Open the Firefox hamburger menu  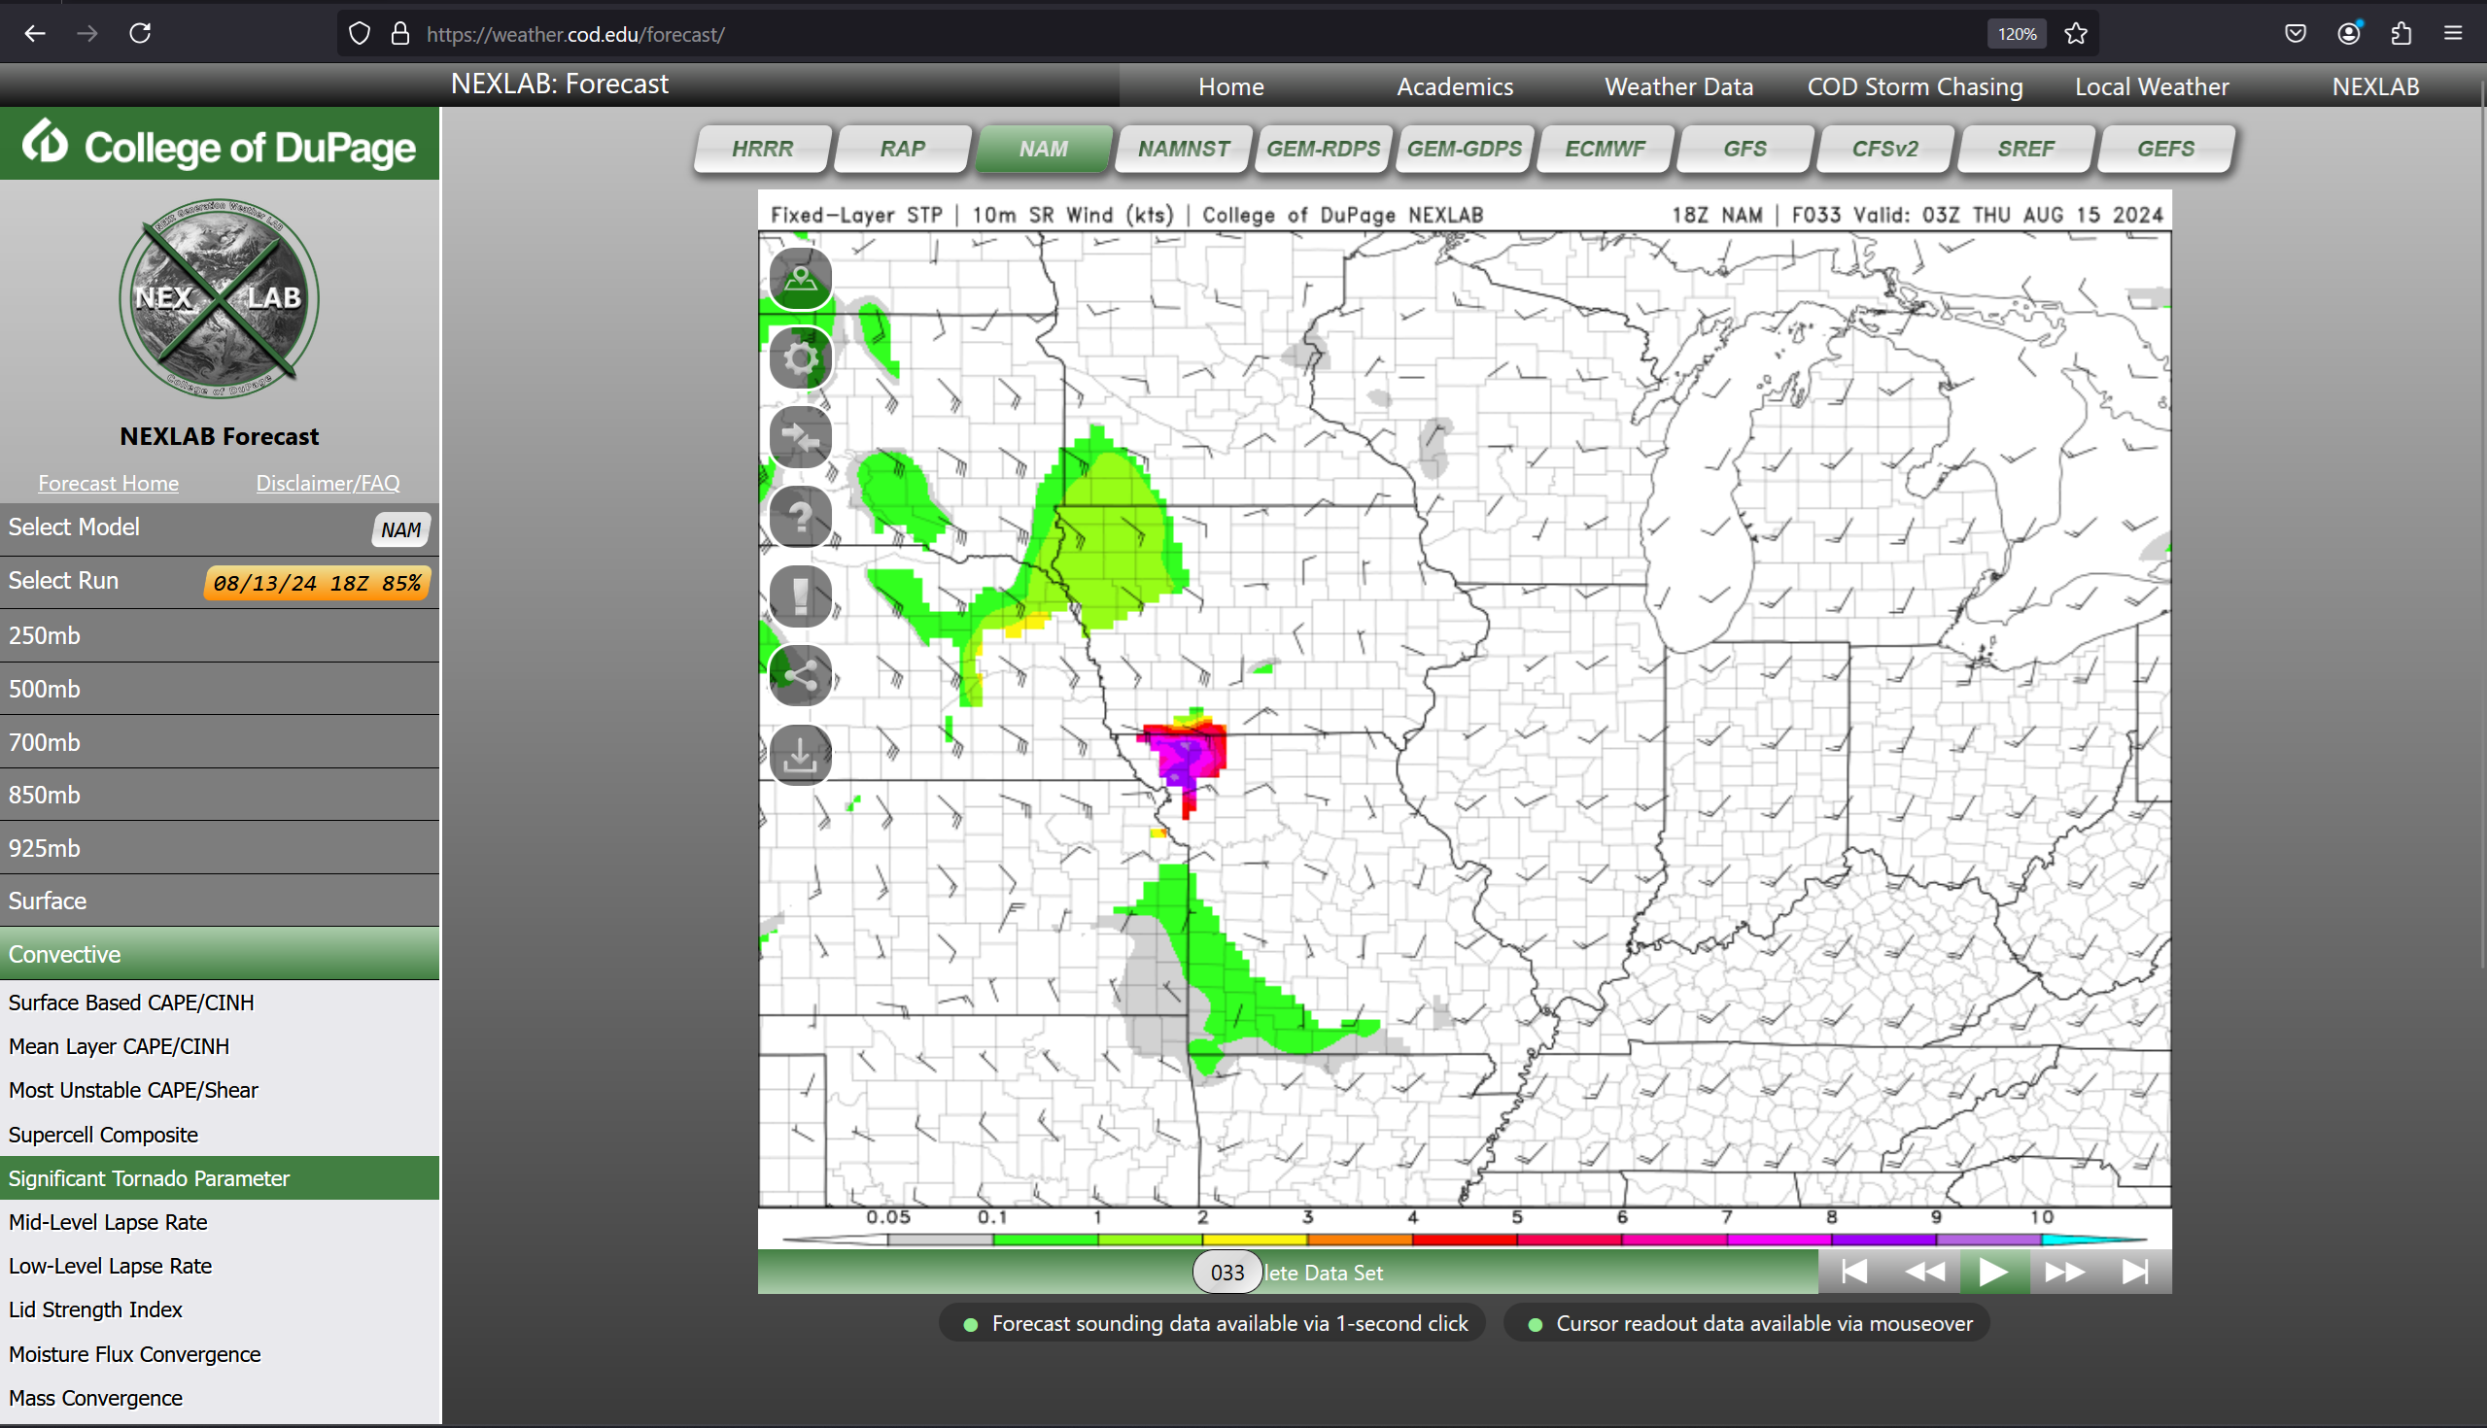tap(2453, 33)
